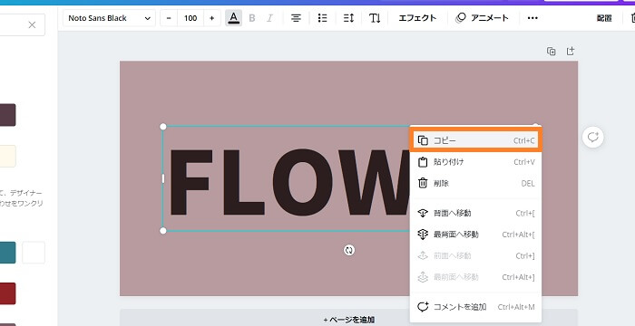Duplicate the page using the copy-page icon
635x326 pixels.
pyautogui.click(x=552, y=52)
